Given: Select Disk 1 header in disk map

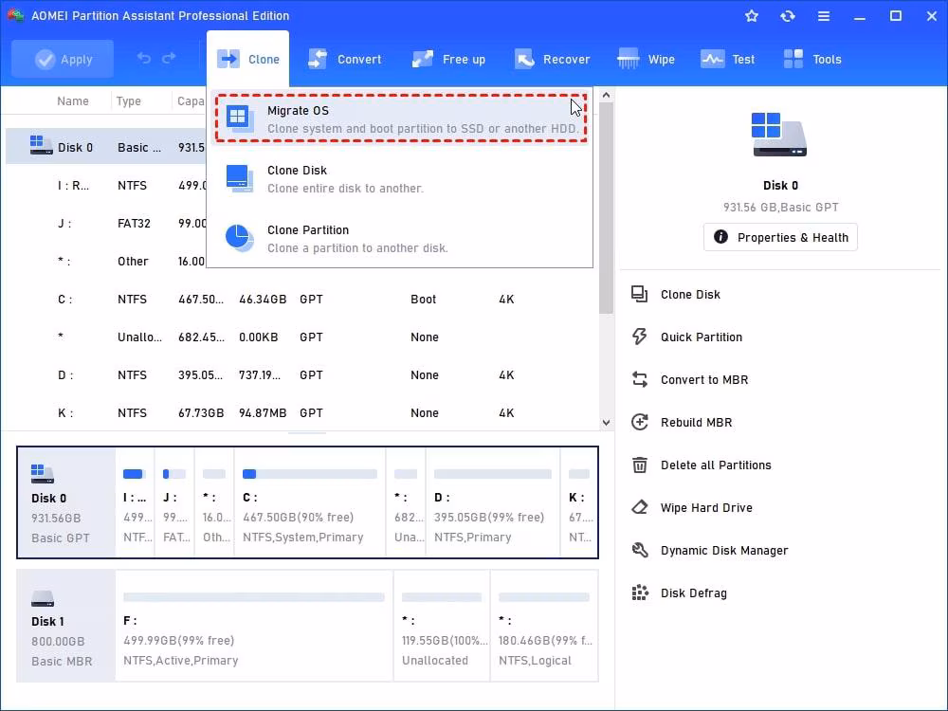Looking at the screenshot, I should pyautogui.click(x=66, y=626).
